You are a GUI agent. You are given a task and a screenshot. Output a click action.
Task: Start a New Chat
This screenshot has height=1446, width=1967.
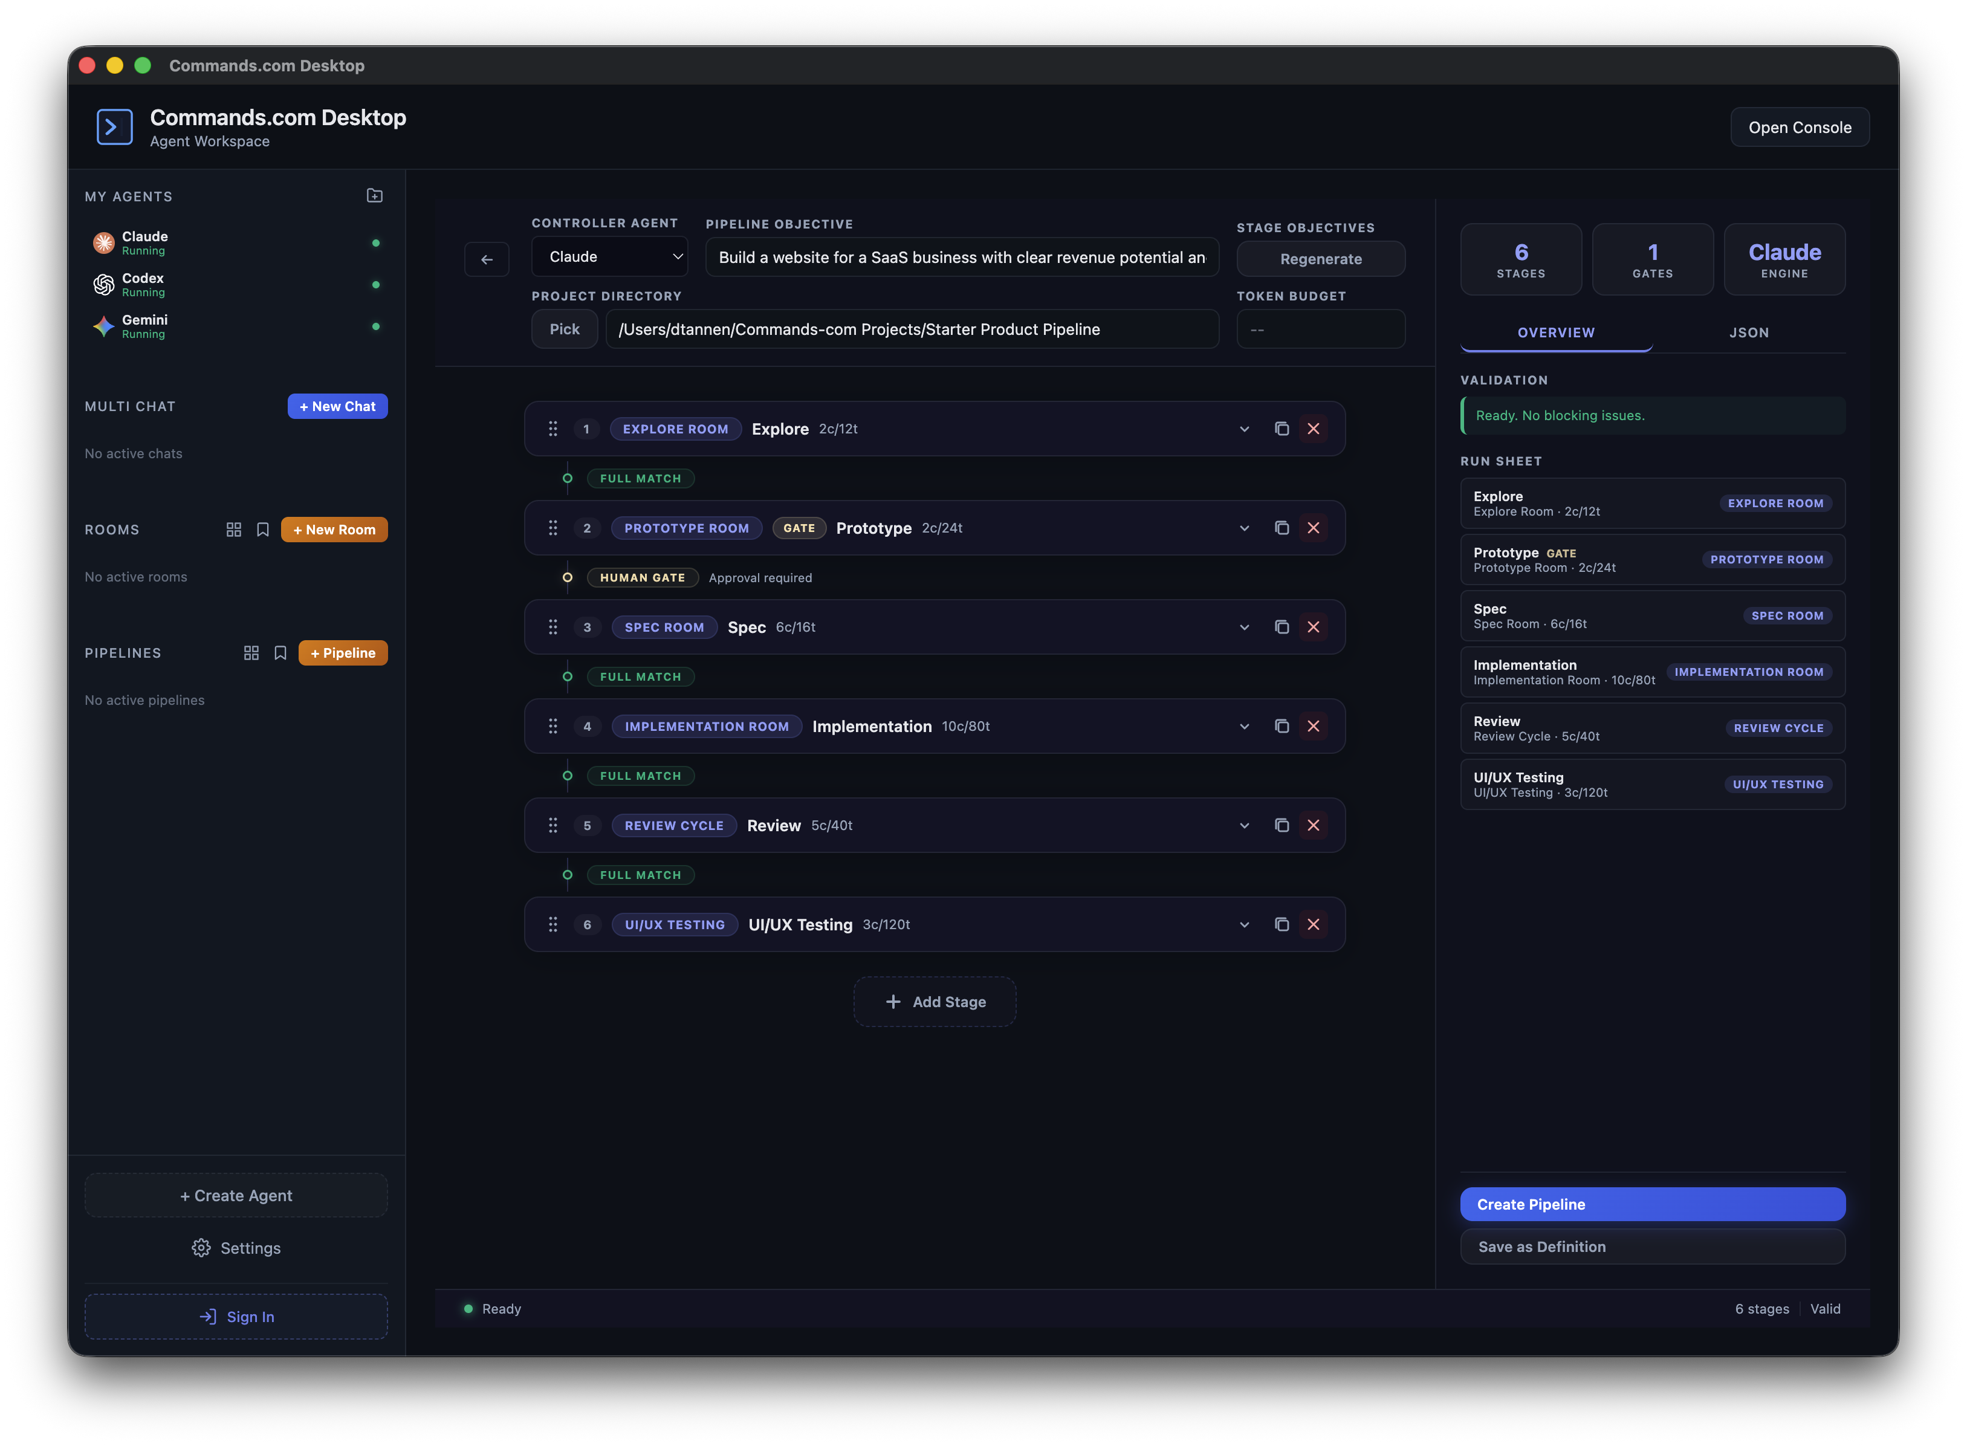[337, 406]
